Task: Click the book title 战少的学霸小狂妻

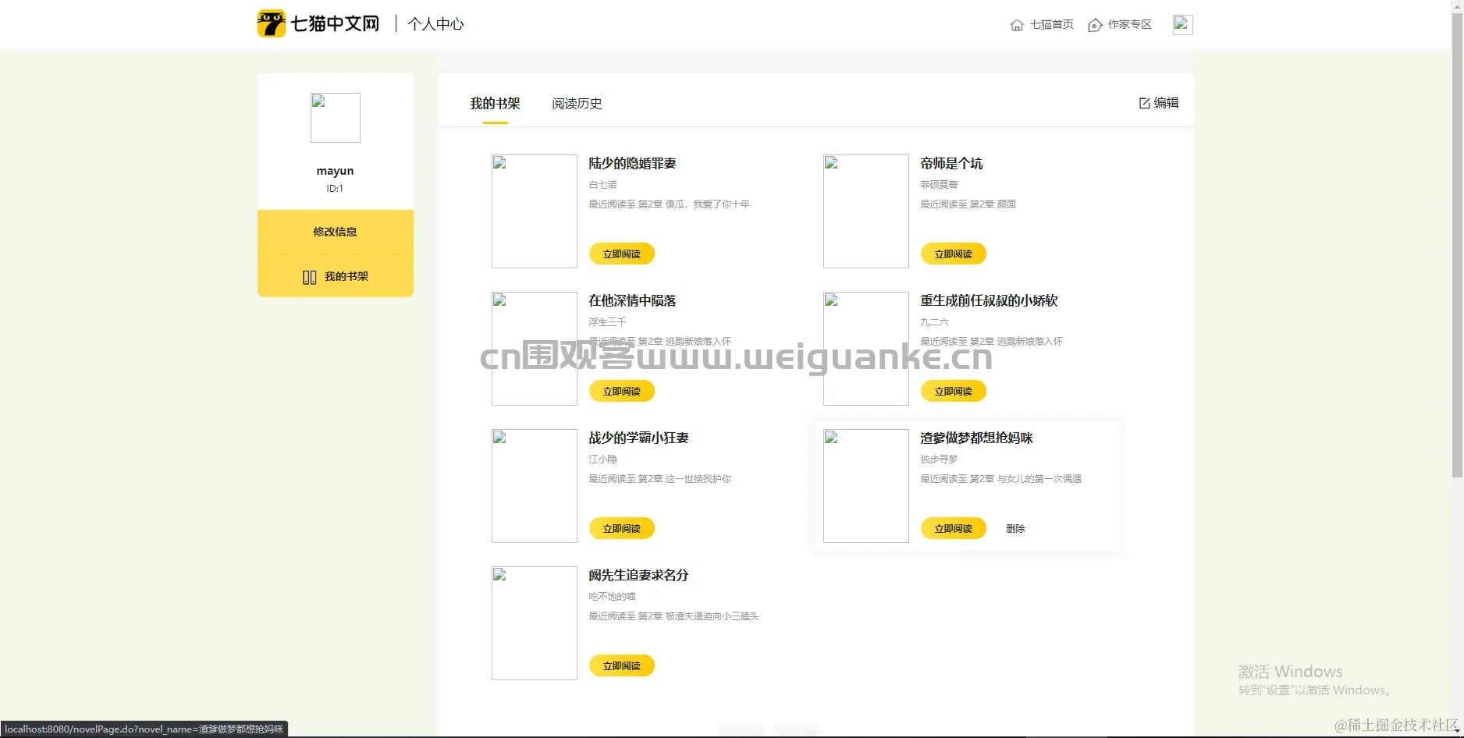Action: tap(638, 438)
